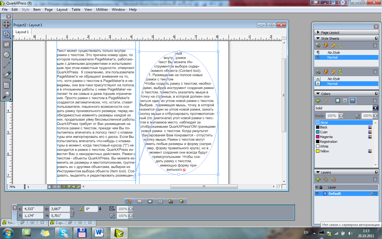This screenshot has width=382, height=239.
Task: Select the Line tool
Action: tap(7, 65)
